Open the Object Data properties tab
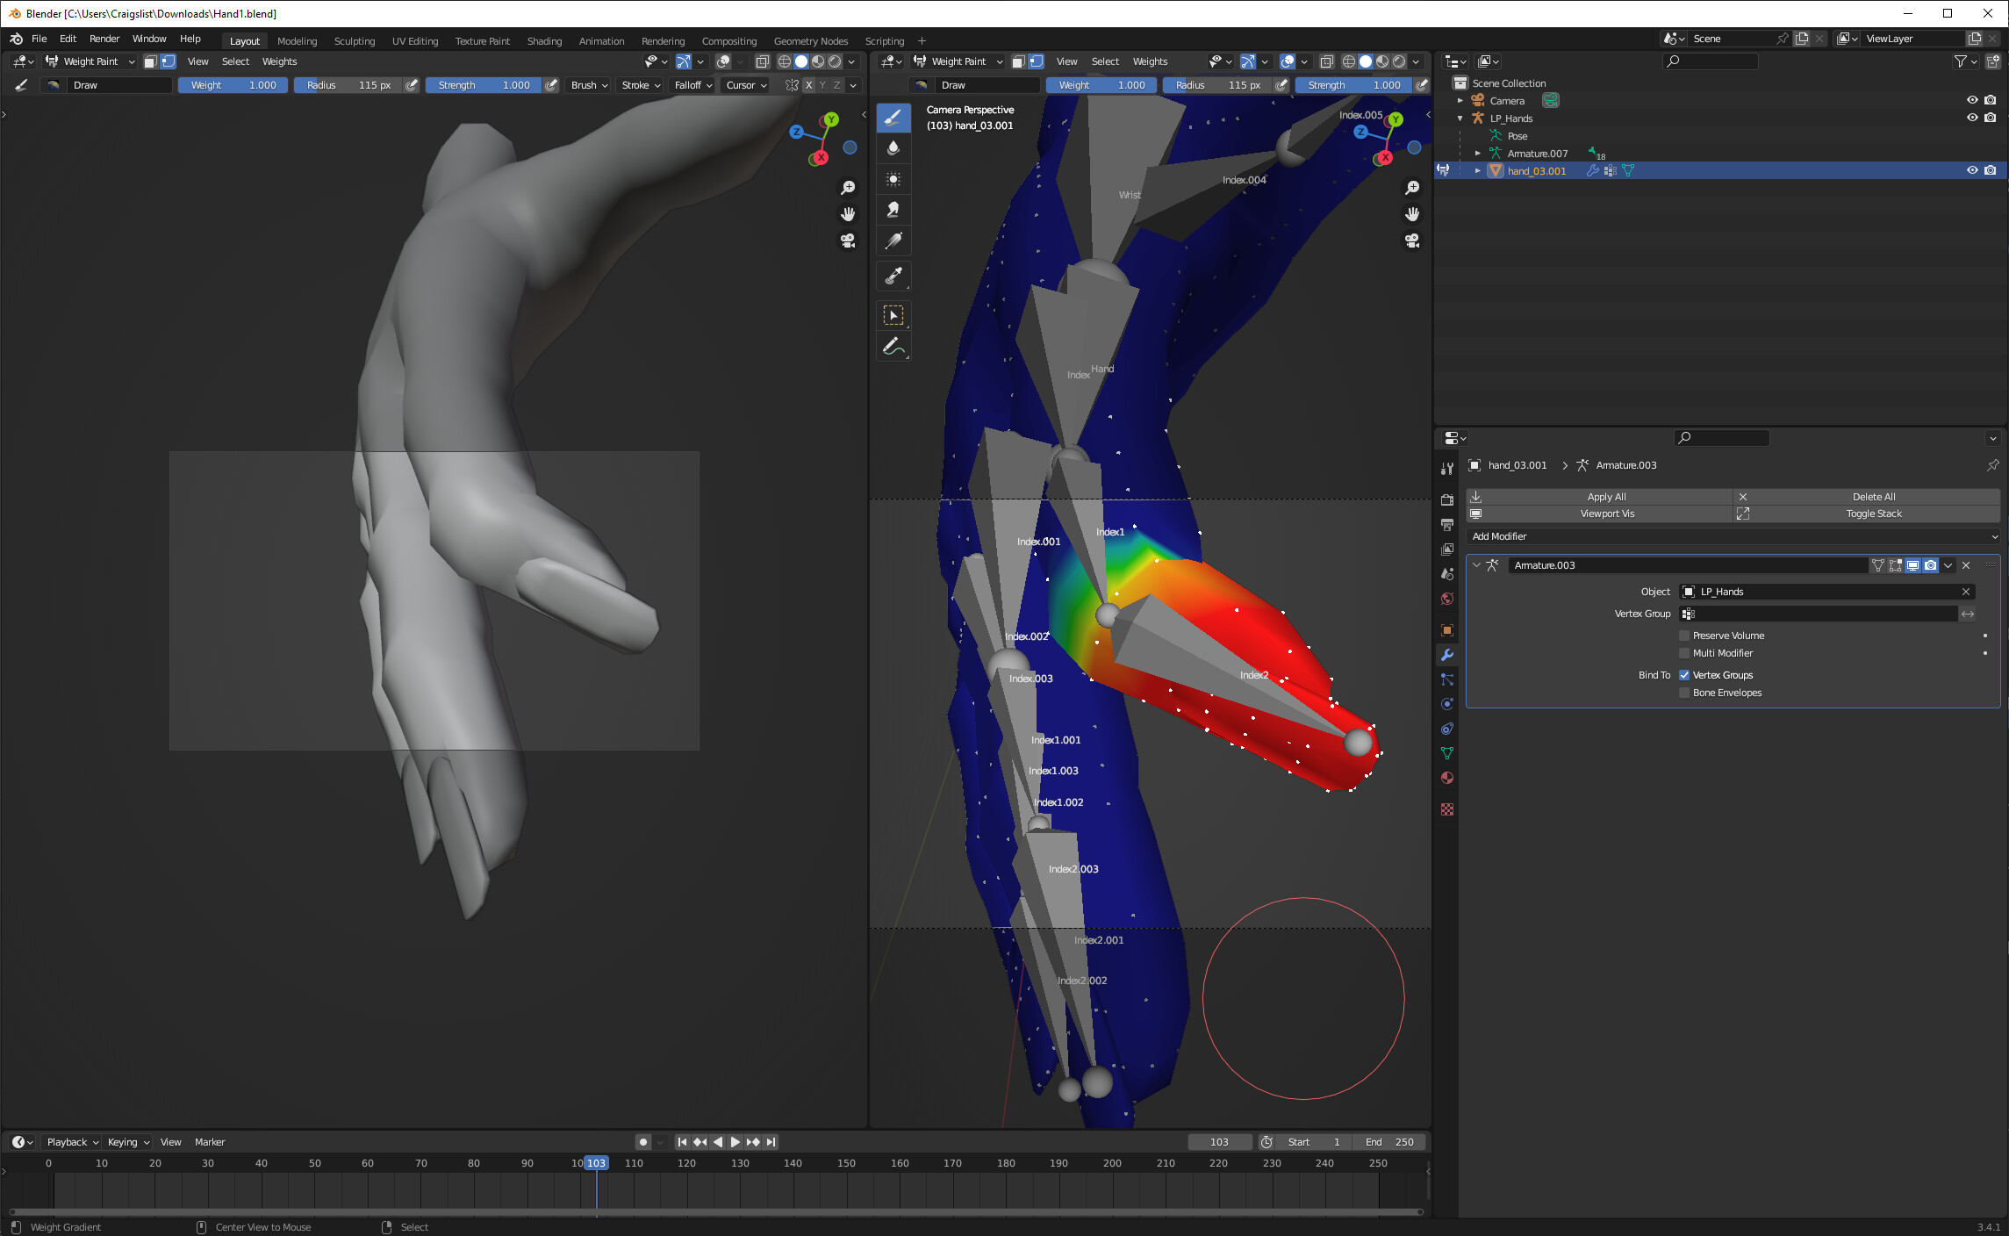 [x=1447, y=753]
